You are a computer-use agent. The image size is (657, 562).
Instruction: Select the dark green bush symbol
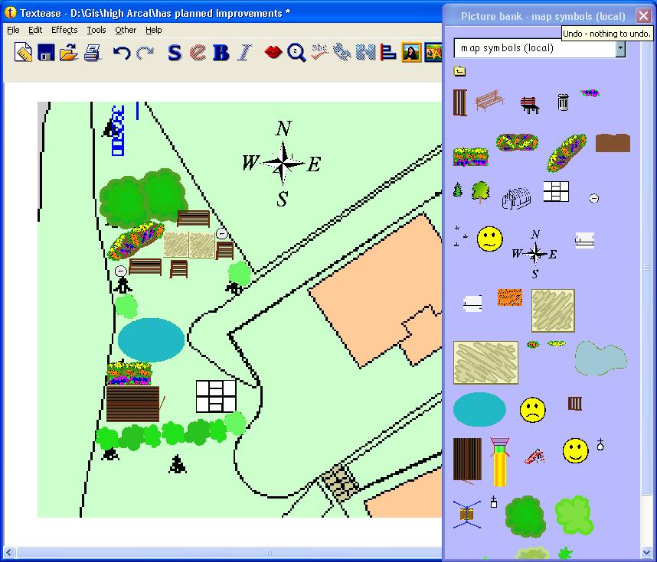coord(525,517)
